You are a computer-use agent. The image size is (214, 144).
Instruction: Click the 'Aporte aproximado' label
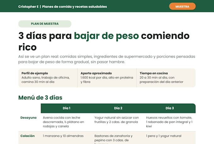(96, 73)
